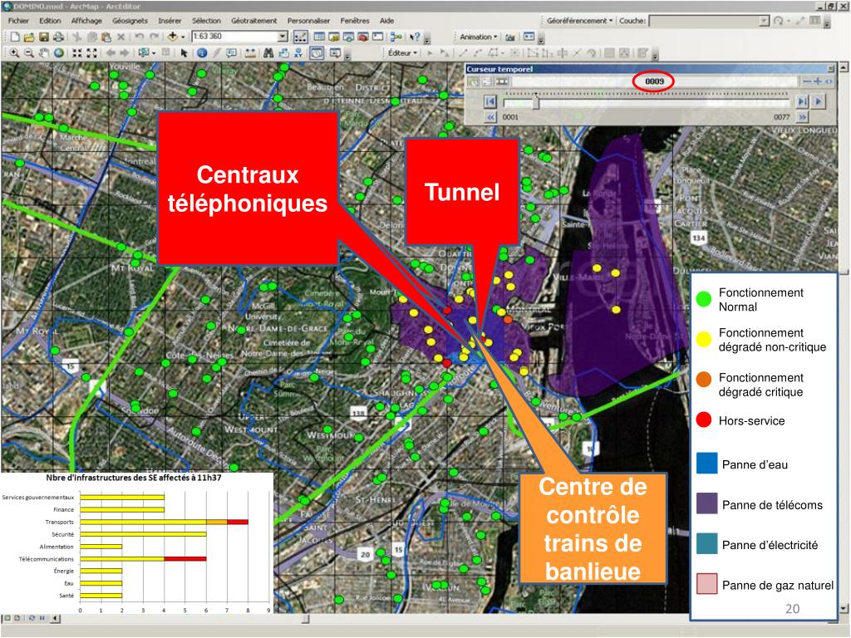851x638 pixels.
Task: Open the Table of Contents window icon
Action: coord(319,37)
